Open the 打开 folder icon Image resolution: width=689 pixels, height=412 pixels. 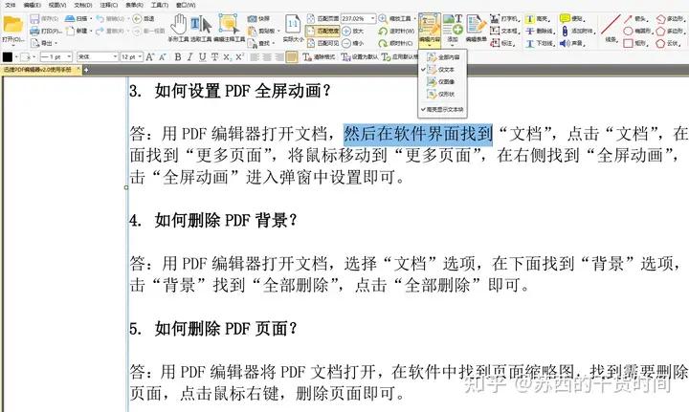(x=12, y=25)
